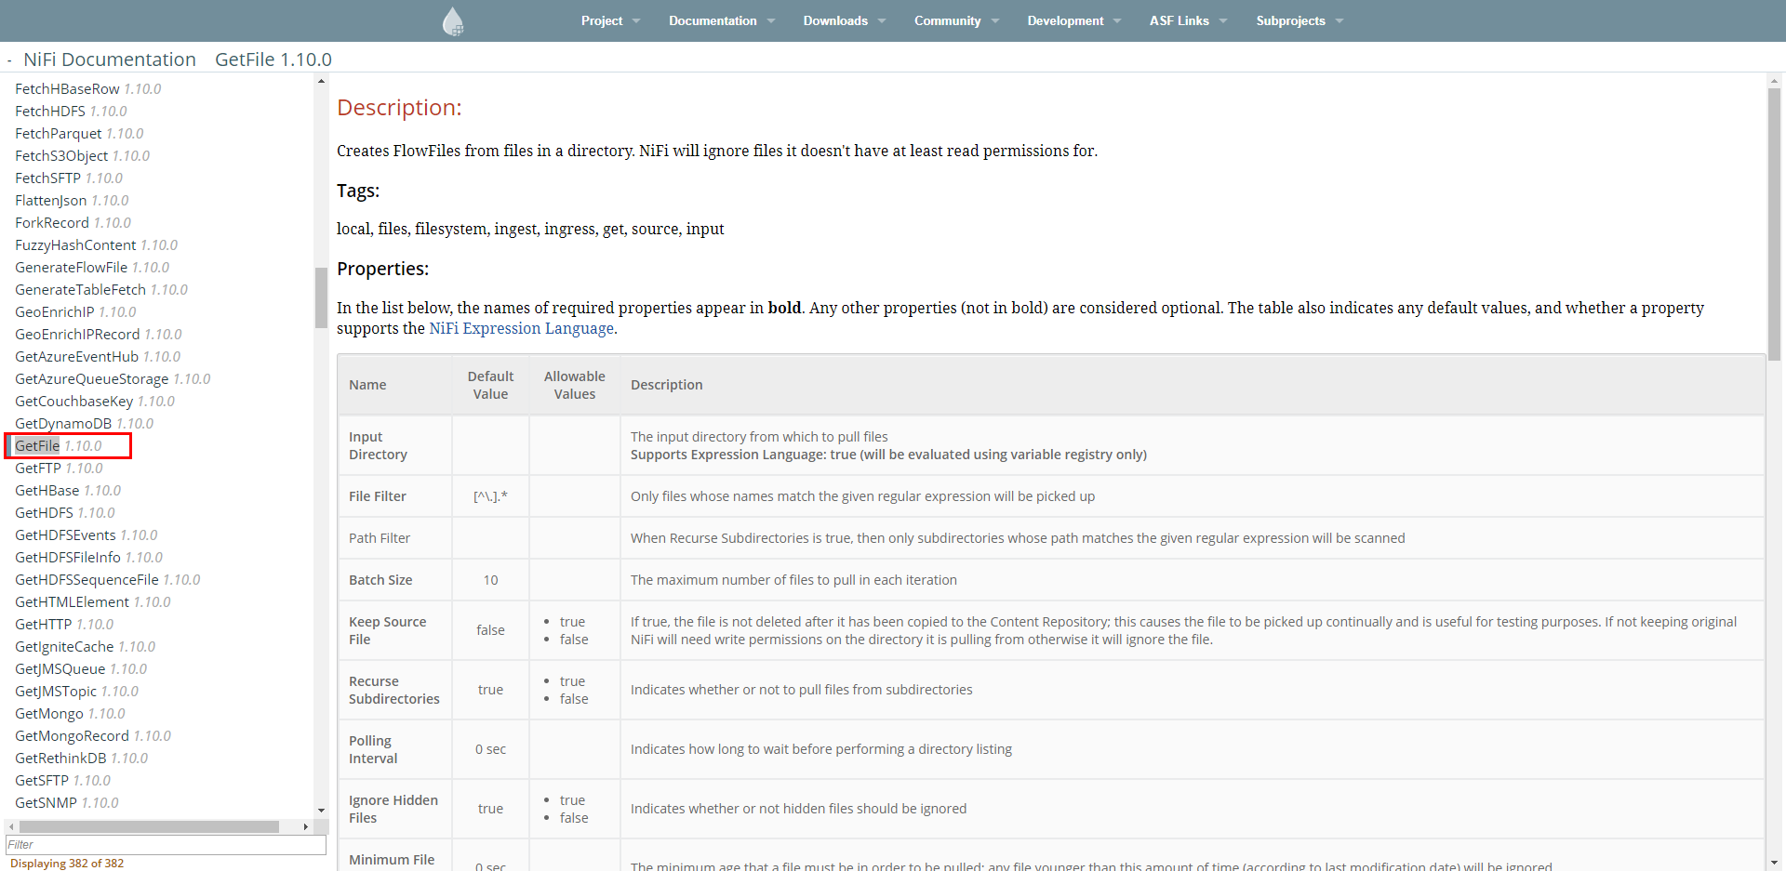1786x871 pixels.
Task: Click the main page scrollbar thumb
Action: tap(1774, 224)
